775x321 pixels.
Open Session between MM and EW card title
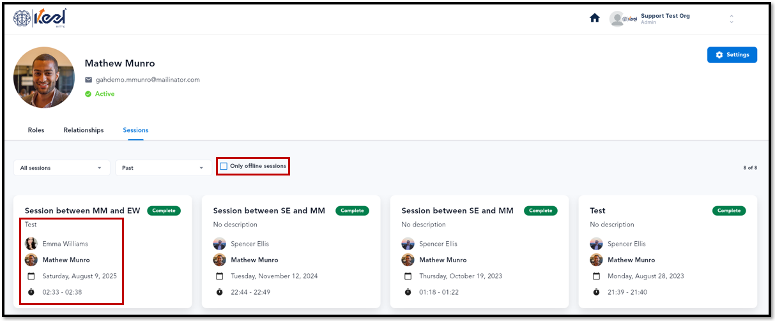coord(82,211)
